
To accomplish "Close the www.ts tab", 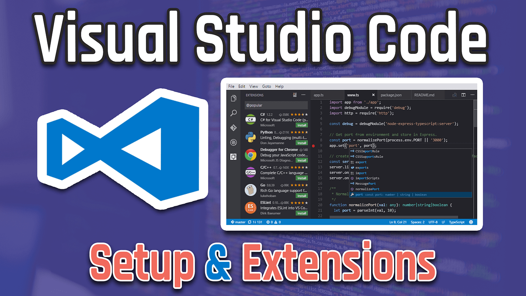I will pyautogui.click(x=373, y=95).
